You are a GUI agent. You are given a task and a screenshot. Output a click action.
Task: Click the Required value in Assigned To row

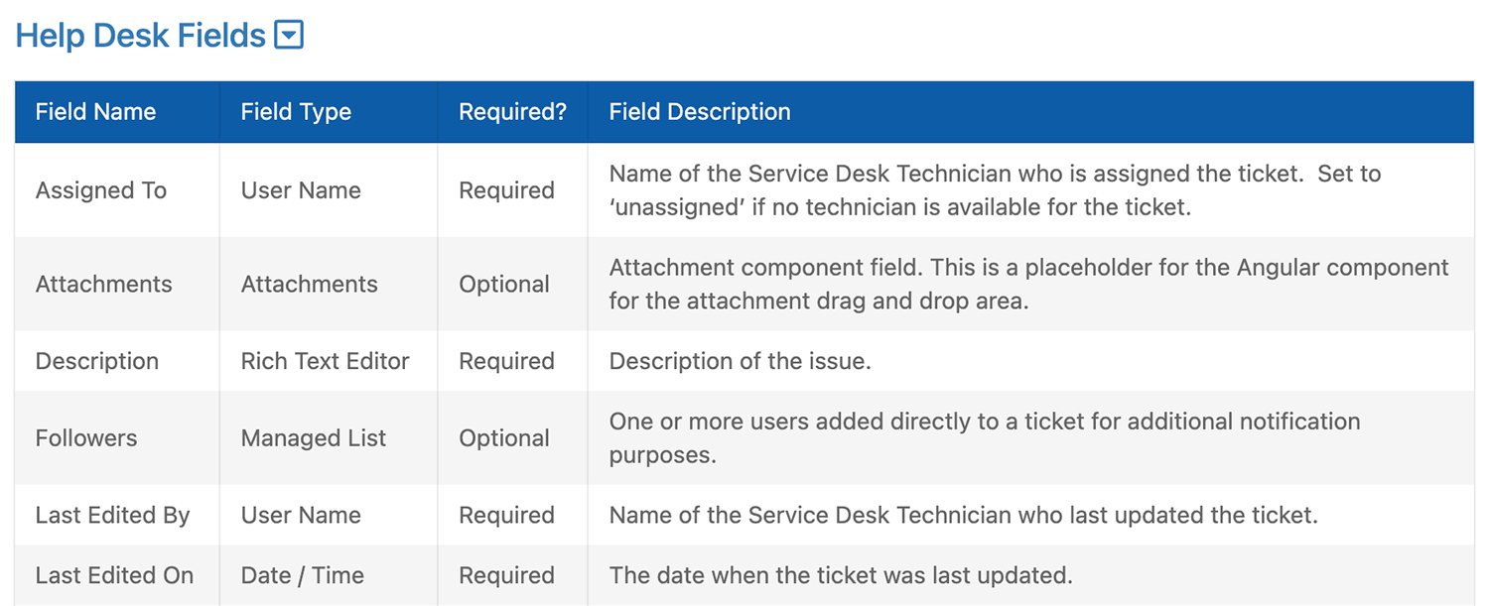coord(506,190)
